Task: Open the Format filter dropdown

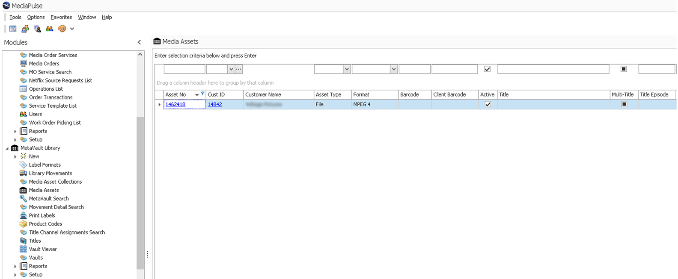Action: [x=394, y=69]
